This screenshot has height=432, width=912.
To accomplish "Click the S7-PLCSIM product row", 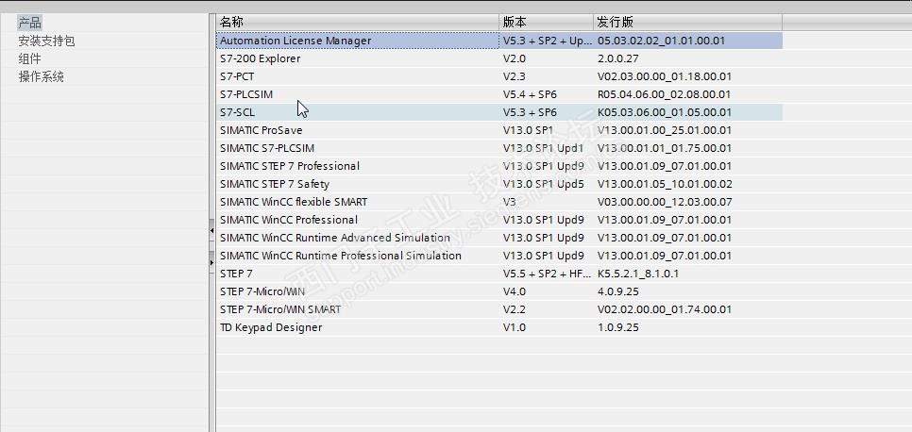I will point(246,94).
